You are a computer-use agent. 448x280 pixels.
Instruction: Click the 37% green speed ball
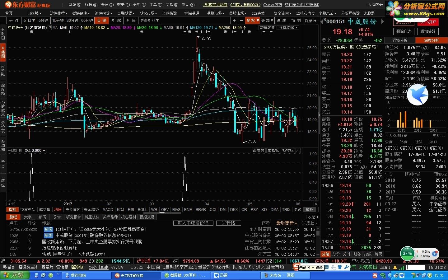click(407, 253)
